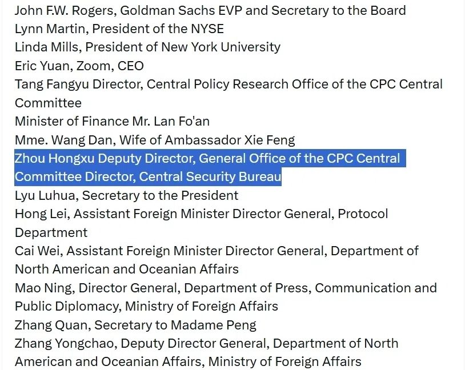Click North American and Oceanian Affairs text
This screenshot has height=370, width=465.
(127, 269)
